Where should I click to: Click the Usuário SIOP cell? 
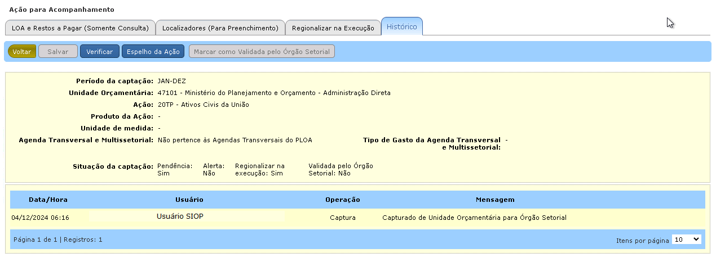coord(179,217)
